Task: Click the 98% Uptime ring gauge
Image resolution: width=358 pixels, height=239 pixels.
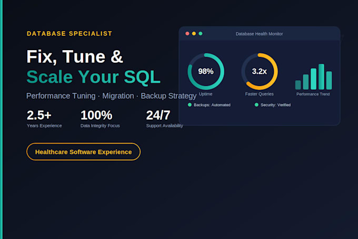Action: pos(206,71)
